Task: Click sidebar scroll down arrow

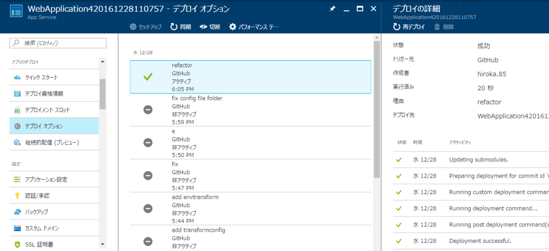Action: tap(102, 244)
